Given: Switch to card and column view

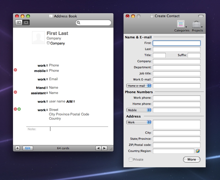Looking at the screenshot, I should tap(19, 22).
